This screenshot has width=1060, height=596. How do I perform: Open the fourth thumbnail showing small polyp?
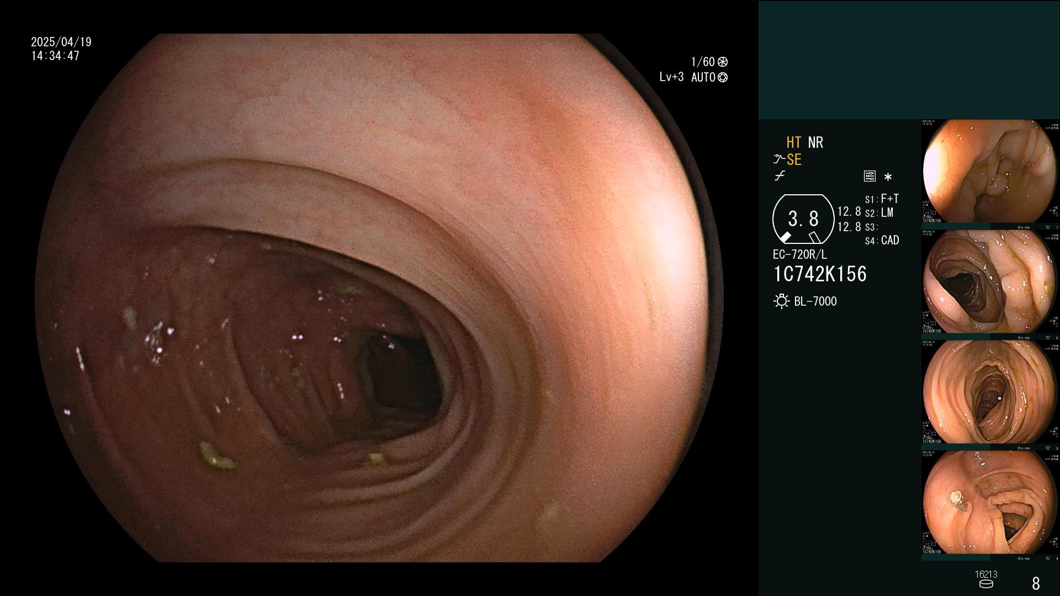coord(990,503)
